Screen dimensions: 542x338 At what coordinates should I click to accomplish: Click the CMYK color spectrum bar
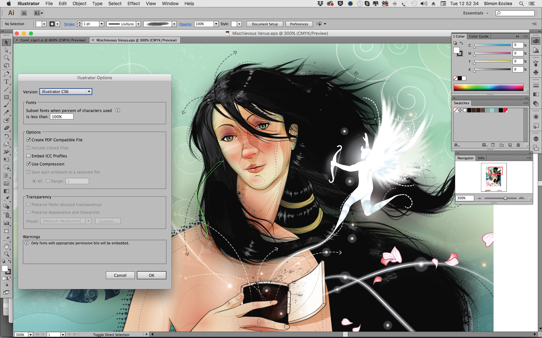488,87
